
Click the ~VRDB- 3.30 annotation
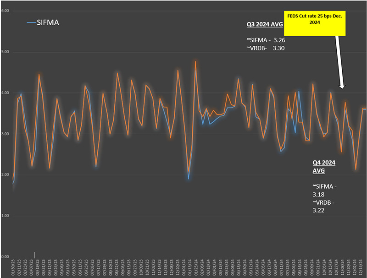[x=266, y=48]
